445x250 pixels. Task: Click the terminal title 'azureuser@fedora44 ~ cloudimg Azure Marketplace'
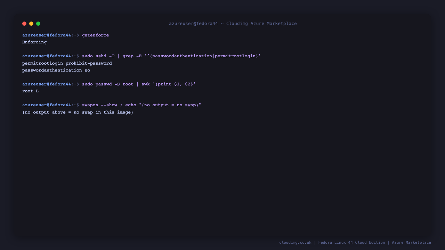click(x=233, y=24)
